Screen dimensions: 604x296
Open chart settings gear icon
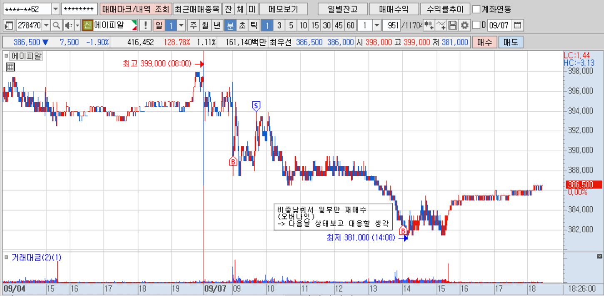click(x=464, y=25)
